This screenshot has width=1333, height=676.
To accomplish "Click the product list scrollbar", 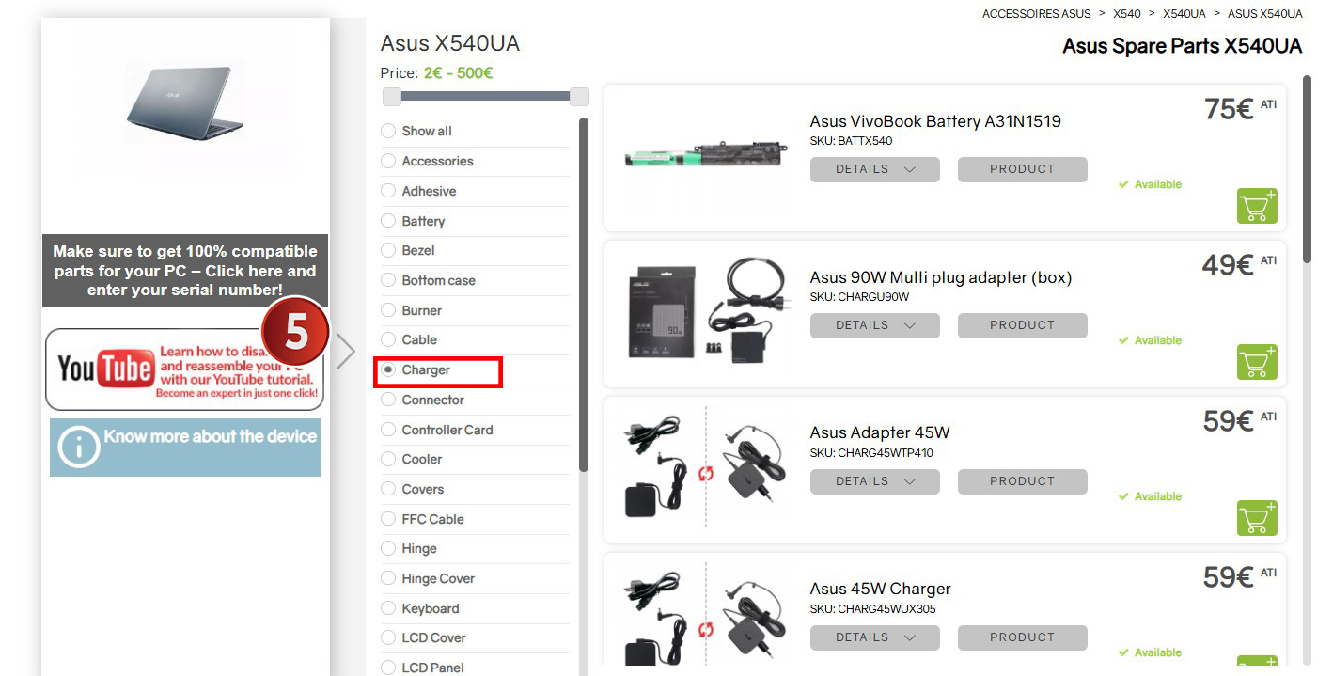I will point(1307,169).
